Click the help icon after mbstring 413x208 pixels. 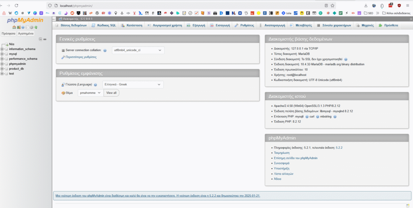coord(335,117)
